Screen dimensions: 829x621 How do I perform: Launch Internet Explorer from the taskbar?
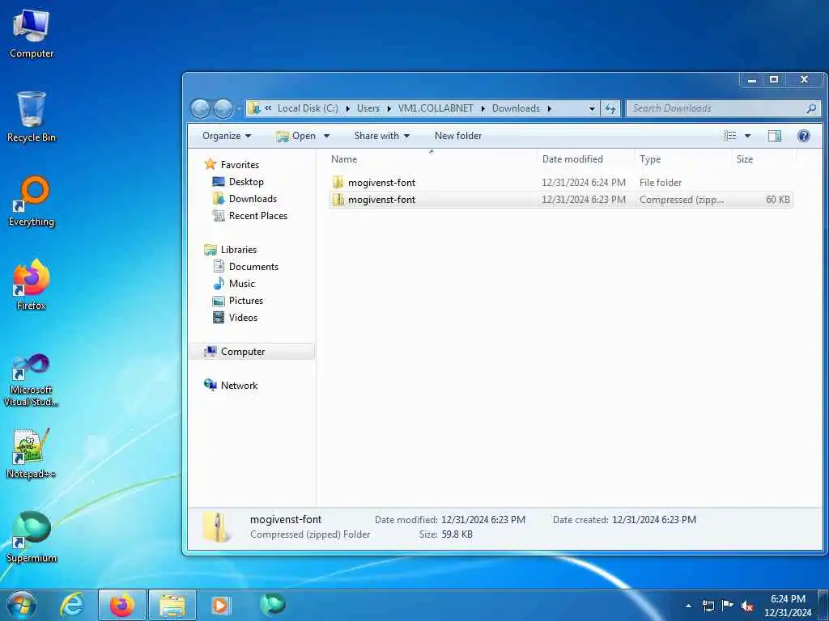click(72, 605)
